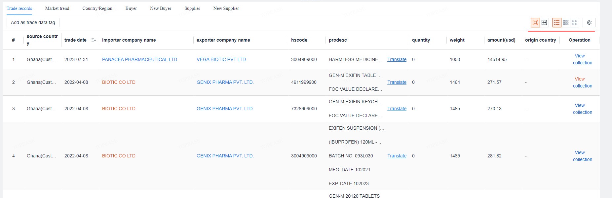The width and height of the screenshot is (612, 198).
Task: Click the source country column header
Action: click(42, 40)
